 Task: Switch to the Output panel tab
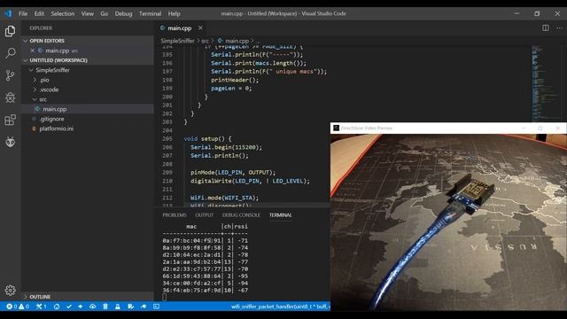(x=205, y=215)
